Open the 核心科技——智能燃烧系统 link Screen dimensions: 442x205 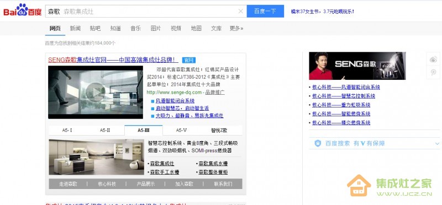point(341,114)
